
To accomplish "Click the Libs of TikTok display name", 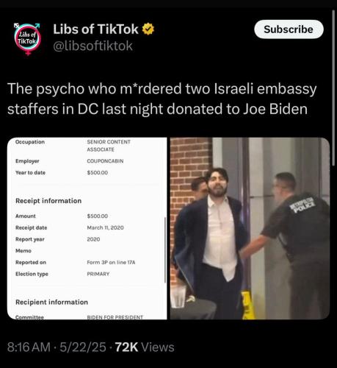I will pyautogui.click(x=95, y=29).
